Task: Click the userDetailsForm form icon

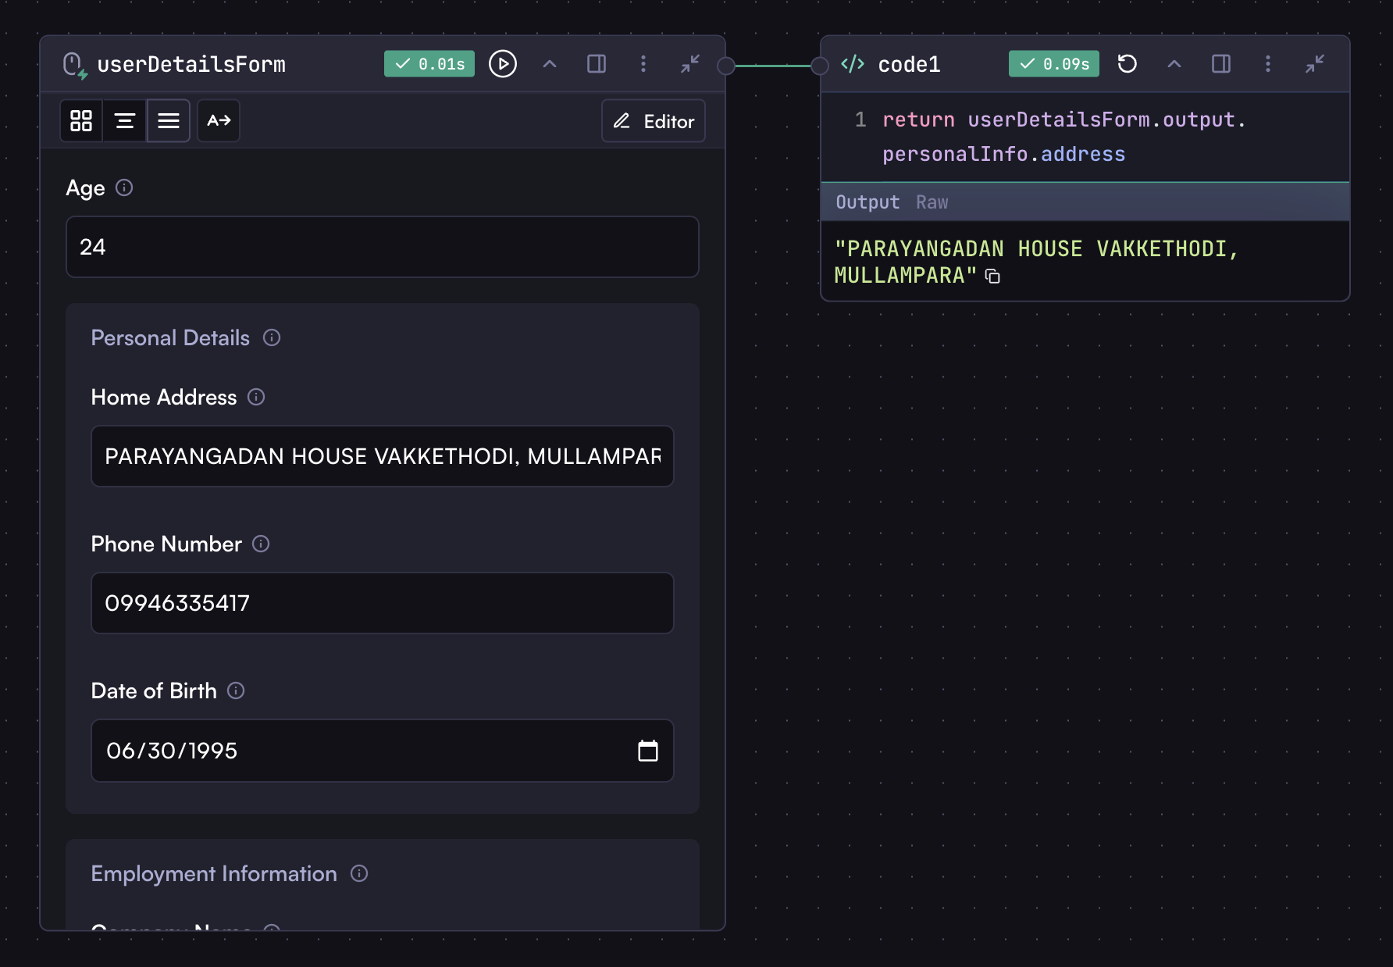Action: (x=74, y=65)
